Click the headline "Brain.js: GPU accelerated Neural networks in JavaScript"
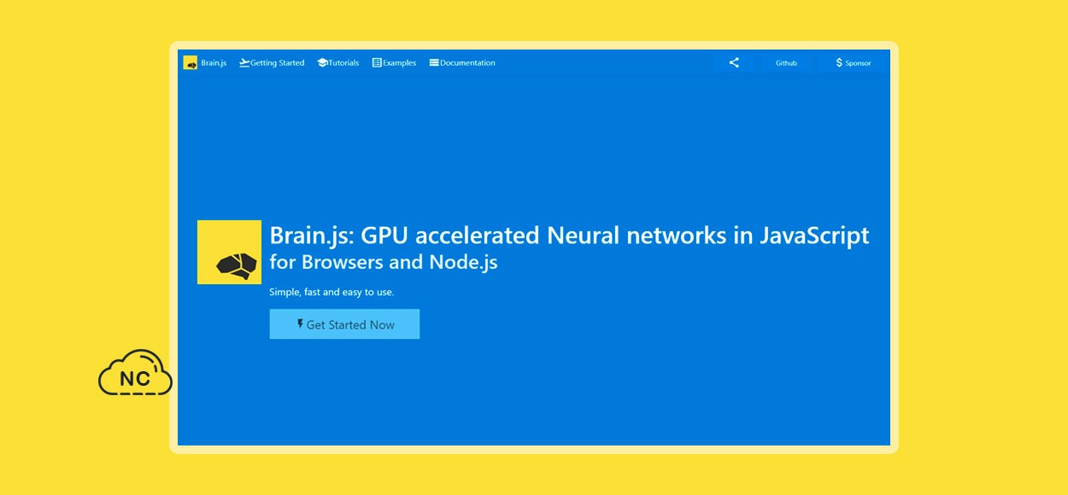The image size is (1068, 495). coord(570,235)
